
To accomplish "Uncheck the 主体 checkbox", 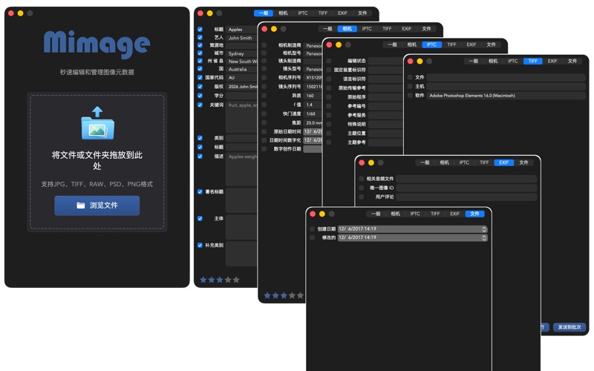I will (x=200, y=218).
